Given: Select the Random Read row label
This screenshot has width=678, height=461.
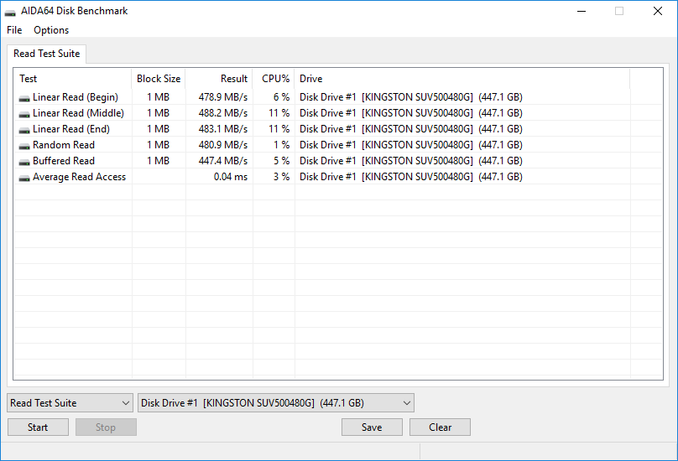Looking at the screenshot, I should (64, 145).
